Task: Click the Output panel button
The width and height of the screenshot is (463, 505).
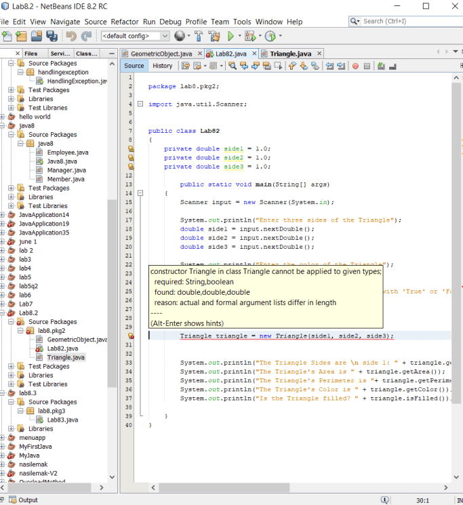Action: [24, 500]
